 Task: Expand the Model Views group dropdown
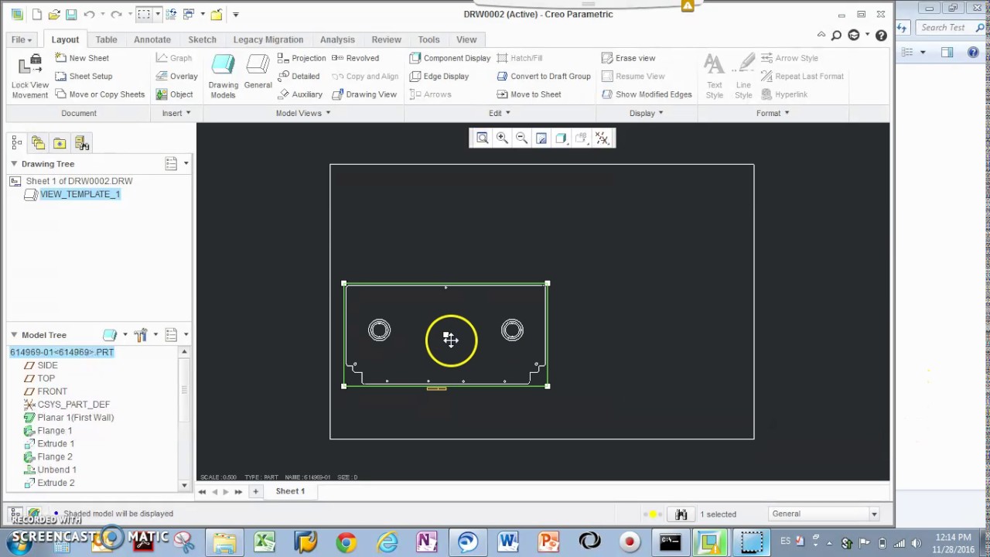pyautogui.click(x=303, y=113)
